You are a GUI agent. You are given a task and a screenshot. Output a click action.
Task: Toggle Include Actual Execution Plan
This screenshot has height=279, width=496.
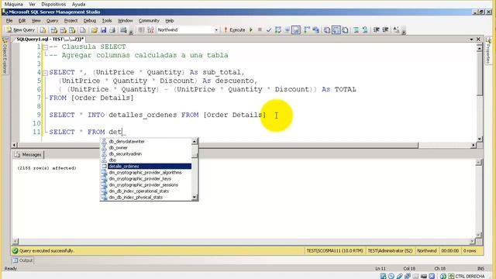[307, 29]
